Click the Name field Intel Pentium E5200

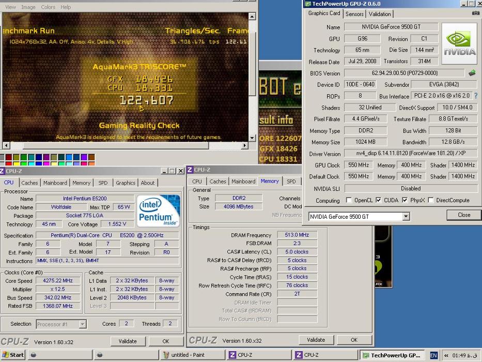coord(85,198)
